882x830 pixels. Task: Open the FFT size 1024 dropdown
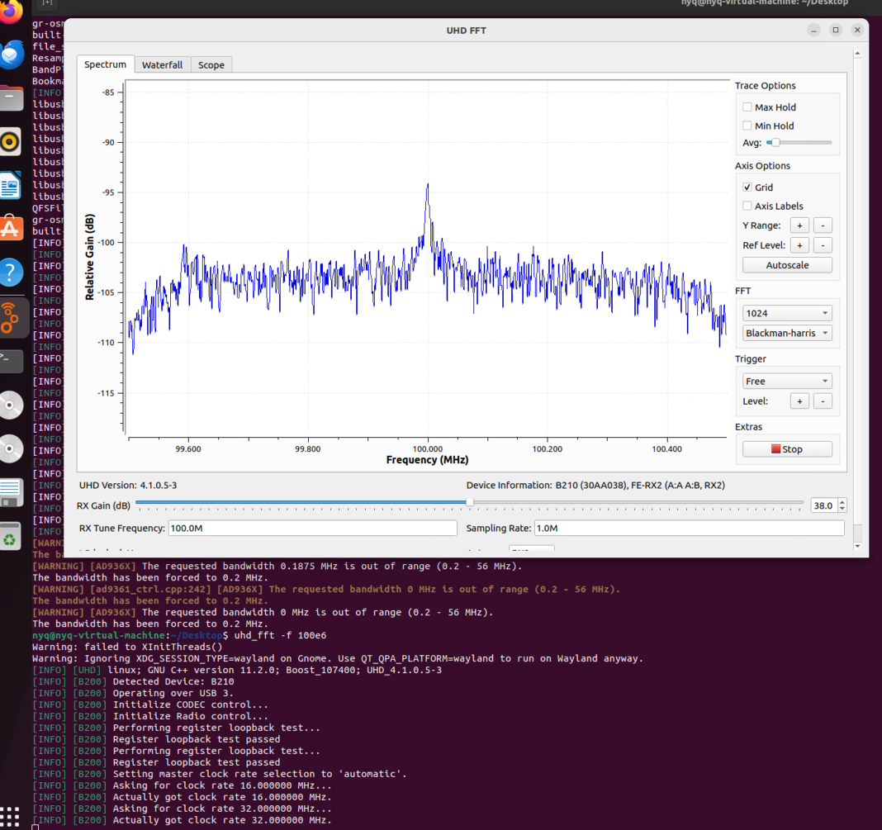787,313
